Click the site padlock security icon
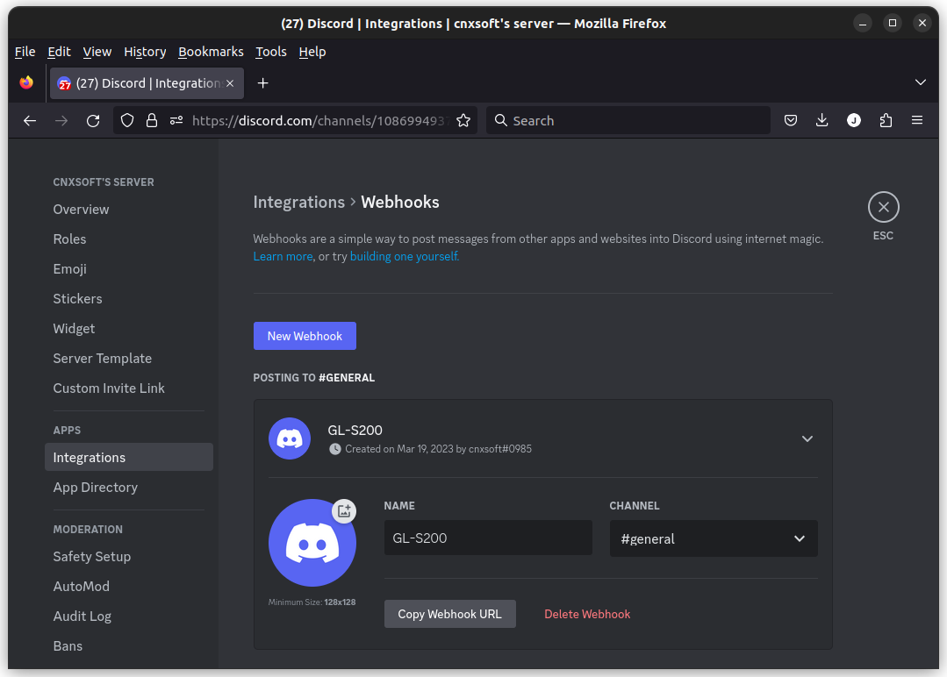Image resolution: width=947 pixels, height=677 pixels. [152, 121]
